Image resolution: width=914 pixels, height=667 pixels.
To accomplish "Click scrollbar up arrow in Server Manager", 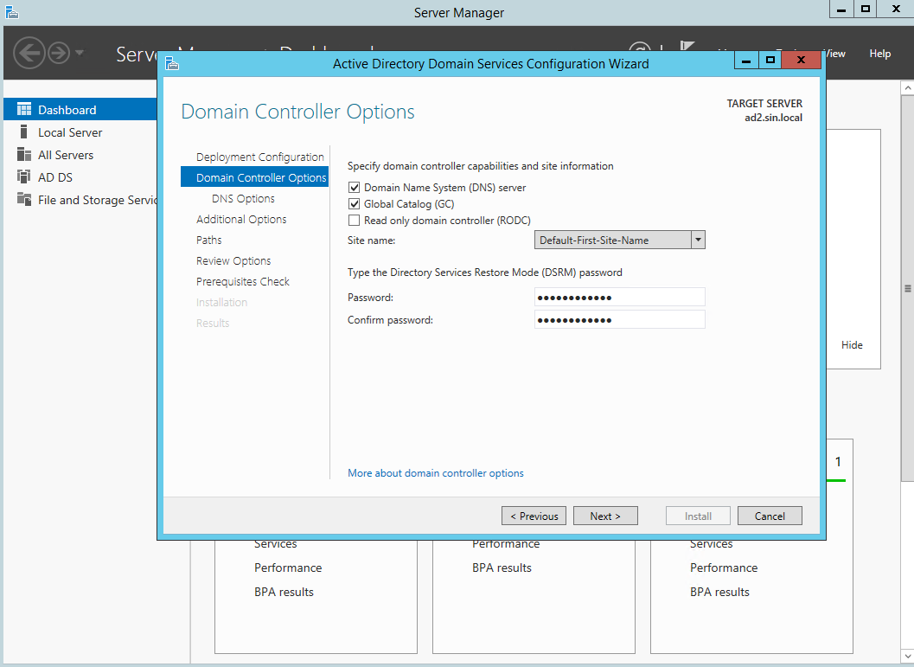I will (907, 88).
